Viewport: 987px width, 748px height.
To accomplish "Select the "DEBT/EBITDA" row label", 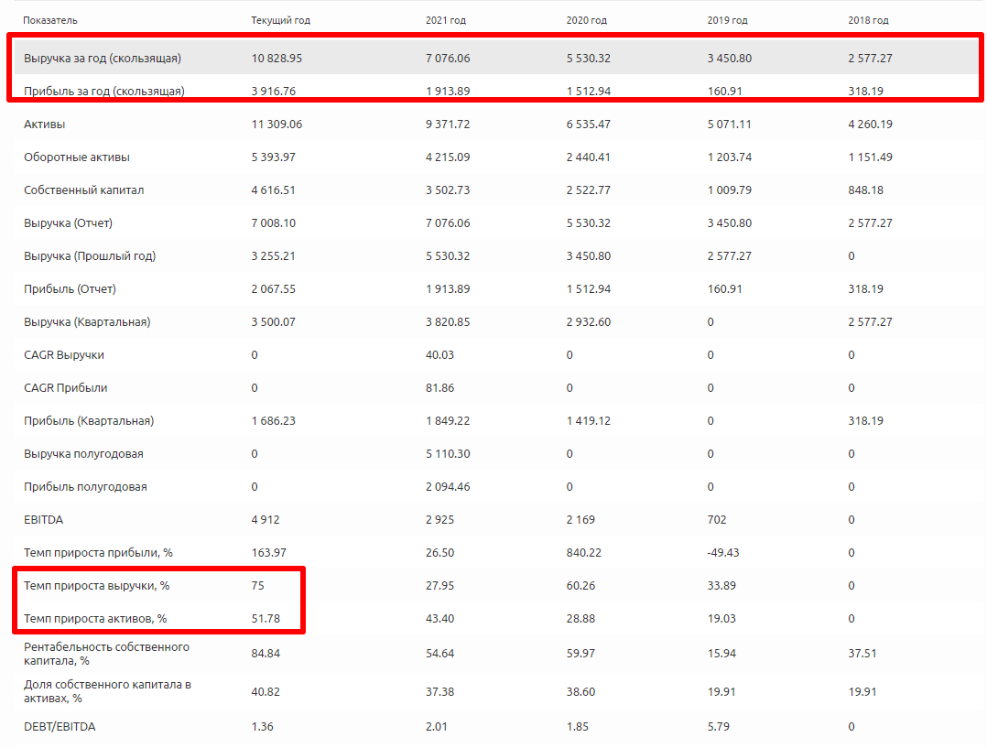I will (60, 727).
